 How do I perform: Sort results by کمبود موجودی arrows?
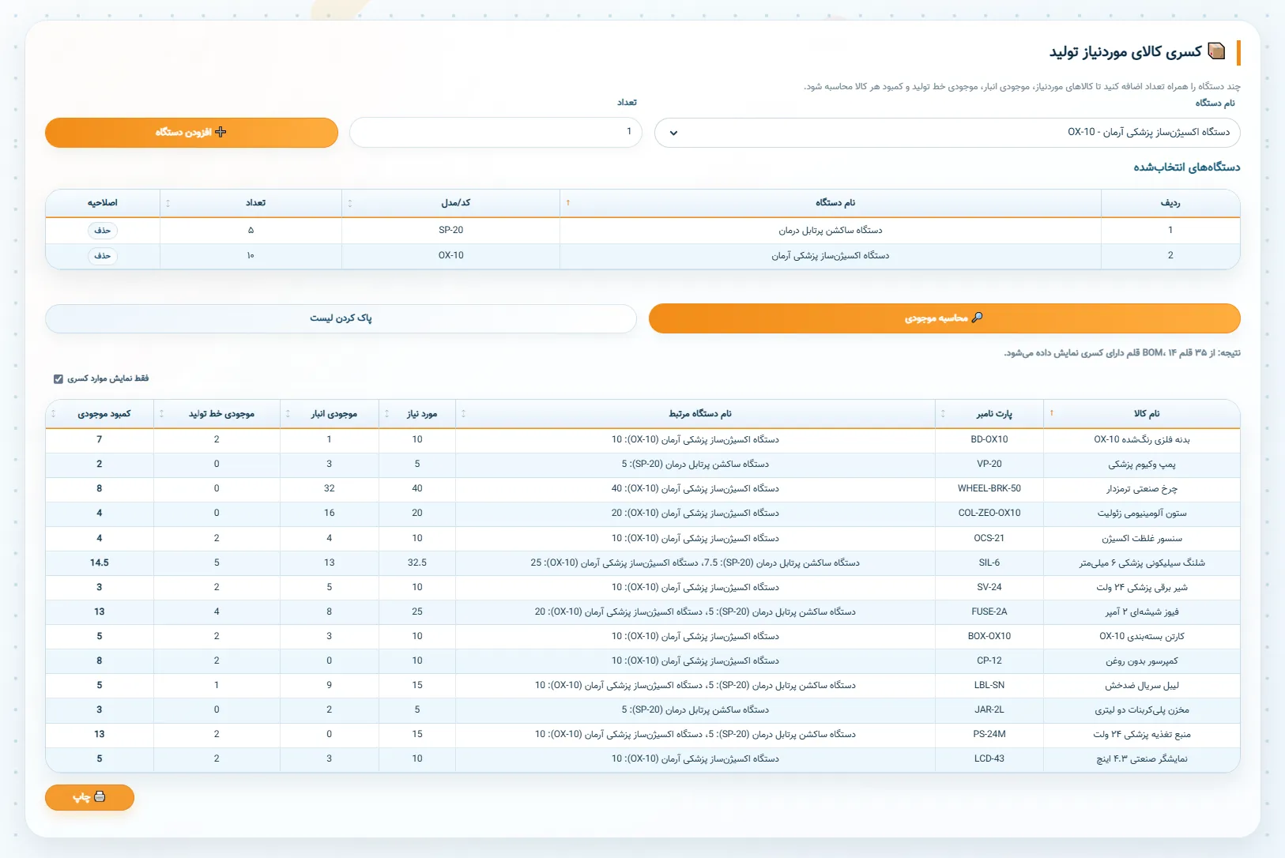[x=54, y=413]
